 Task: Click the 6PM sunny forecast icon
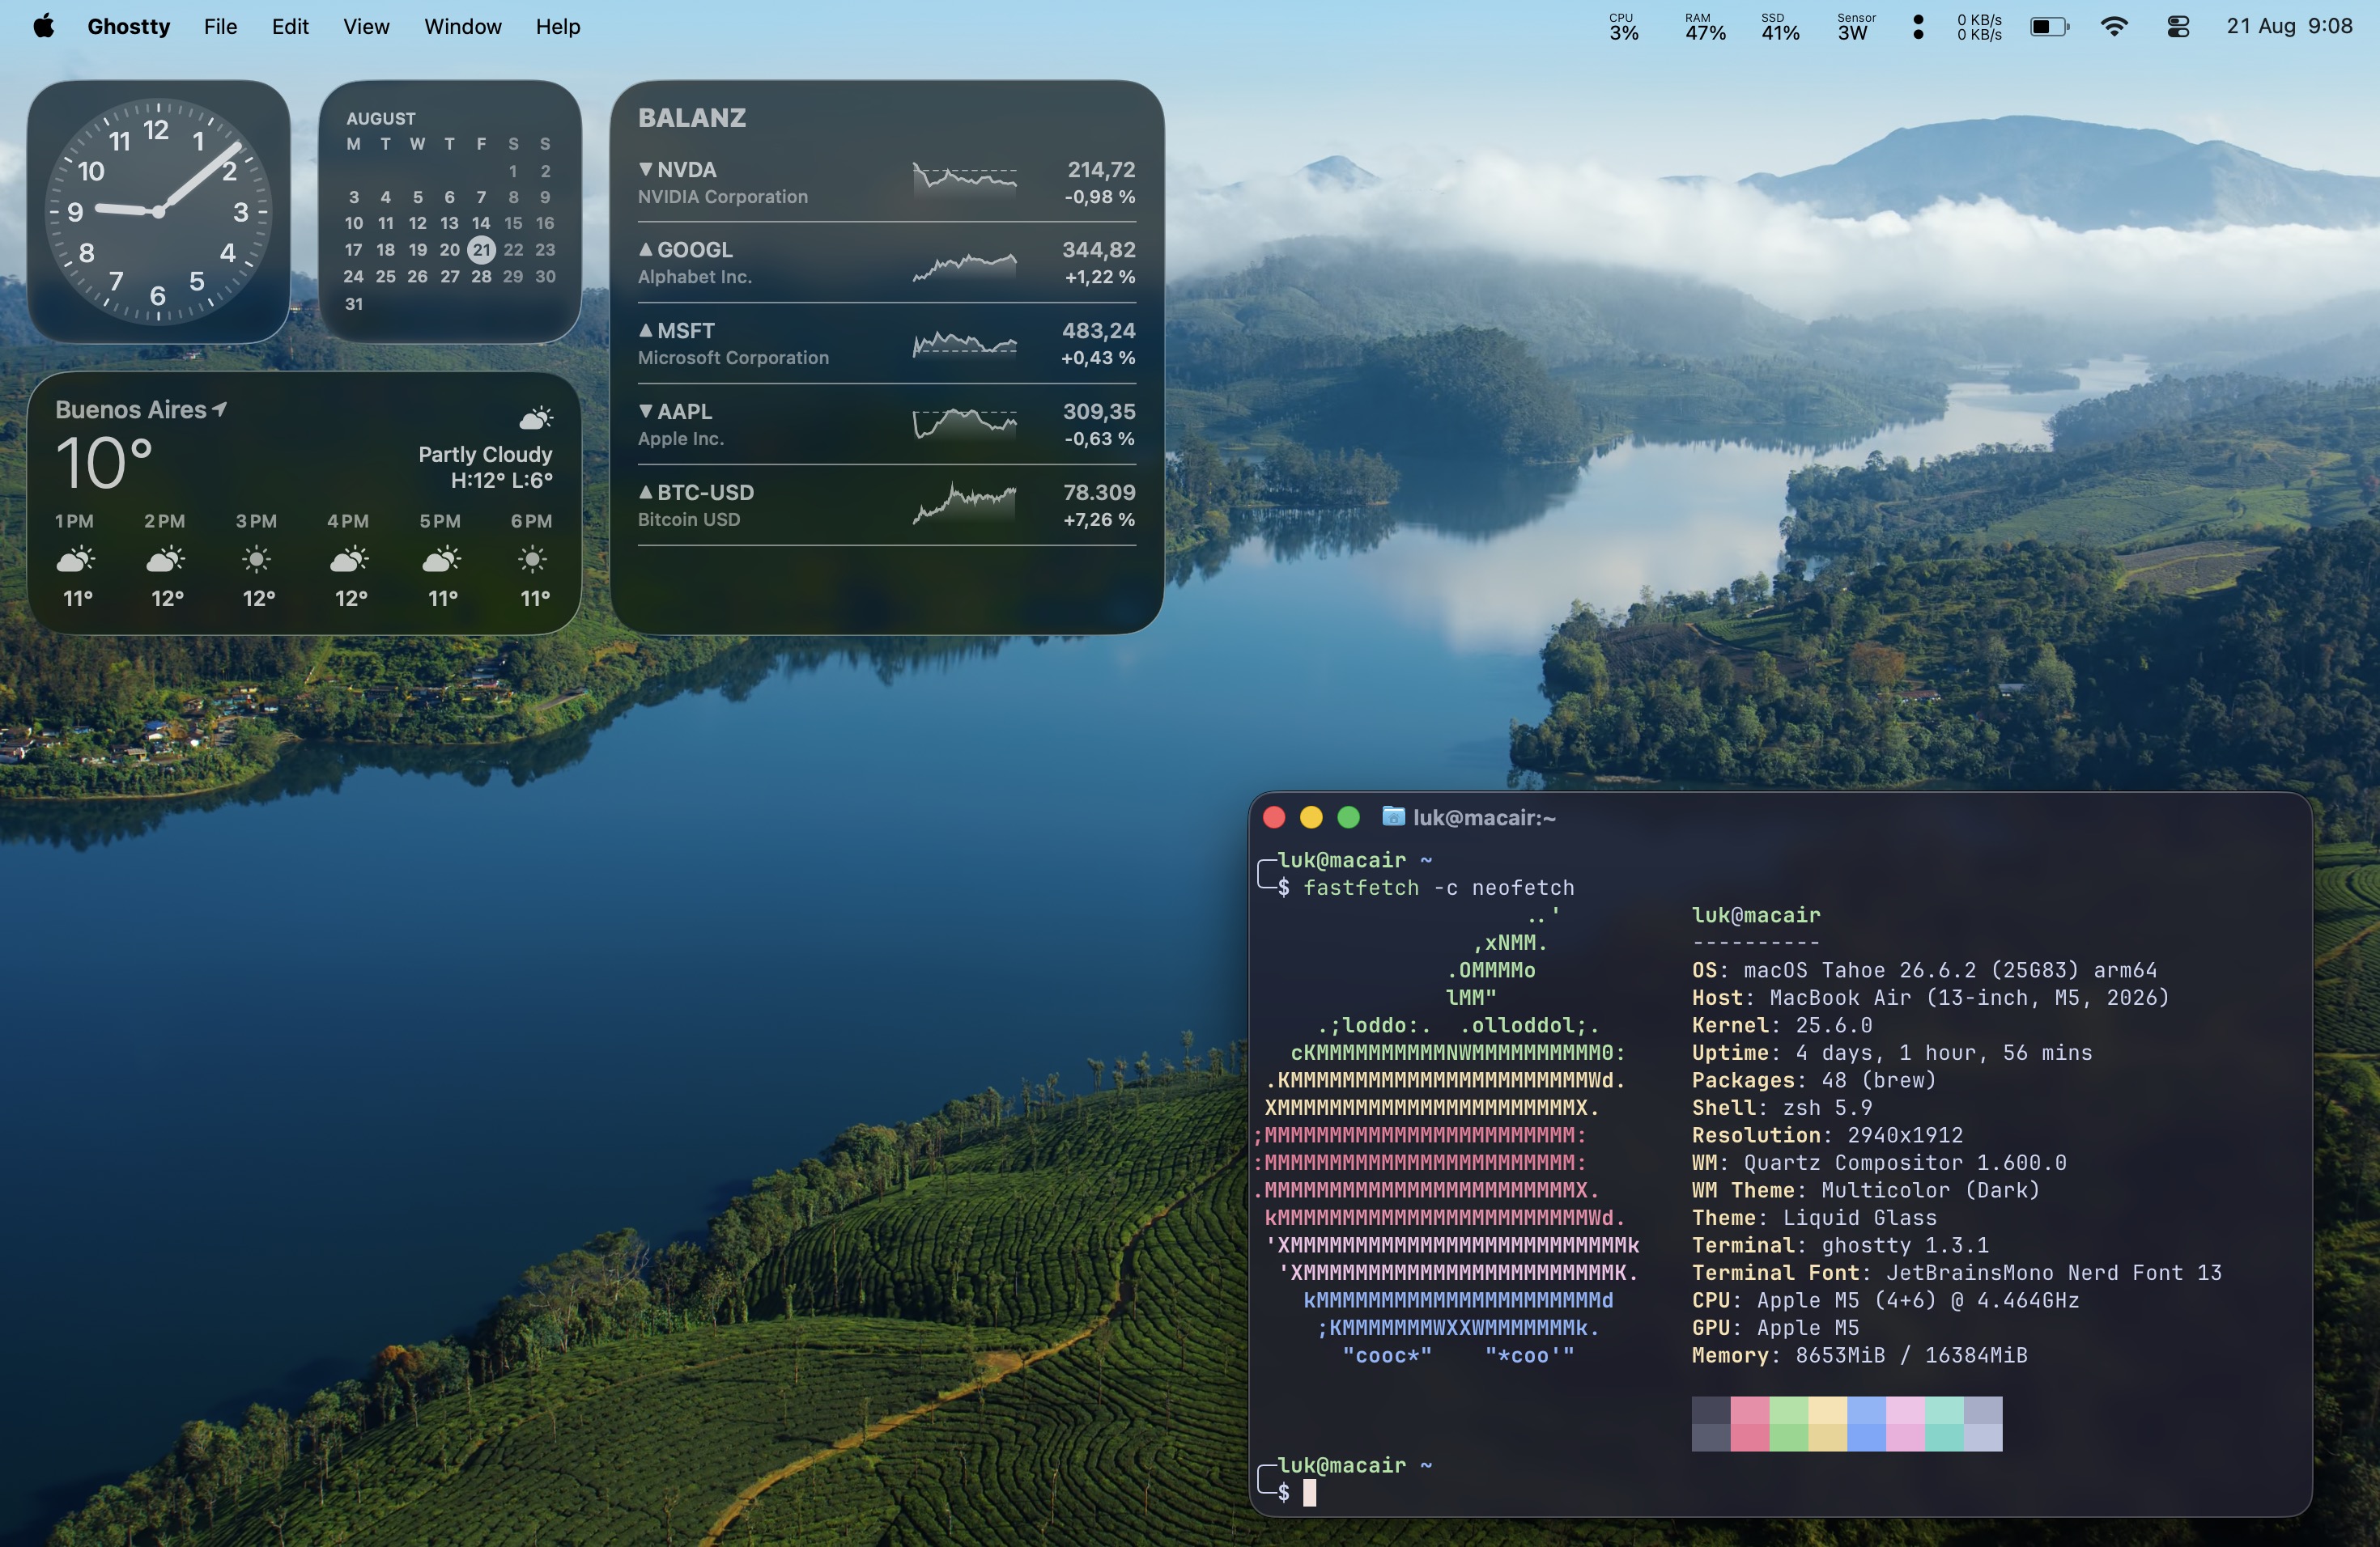pos(533,558)
